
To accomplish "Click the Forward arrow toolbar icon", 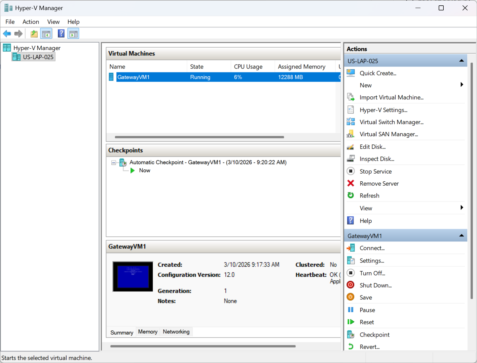I will [19, 34].
